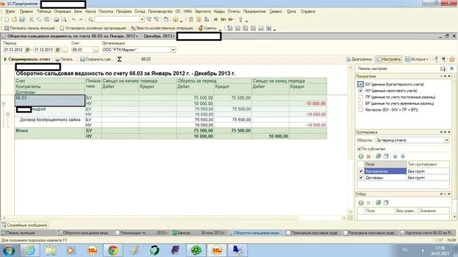
Task: Click Ввести хозяйственную операцию in the toolbar
Action: pos(162,28)
